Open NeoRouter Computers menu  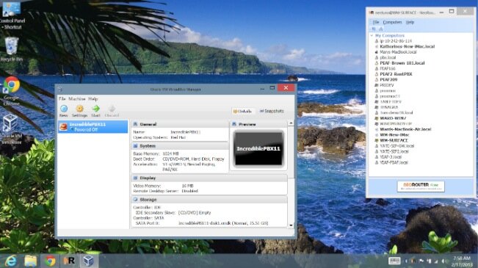[392, 22]
